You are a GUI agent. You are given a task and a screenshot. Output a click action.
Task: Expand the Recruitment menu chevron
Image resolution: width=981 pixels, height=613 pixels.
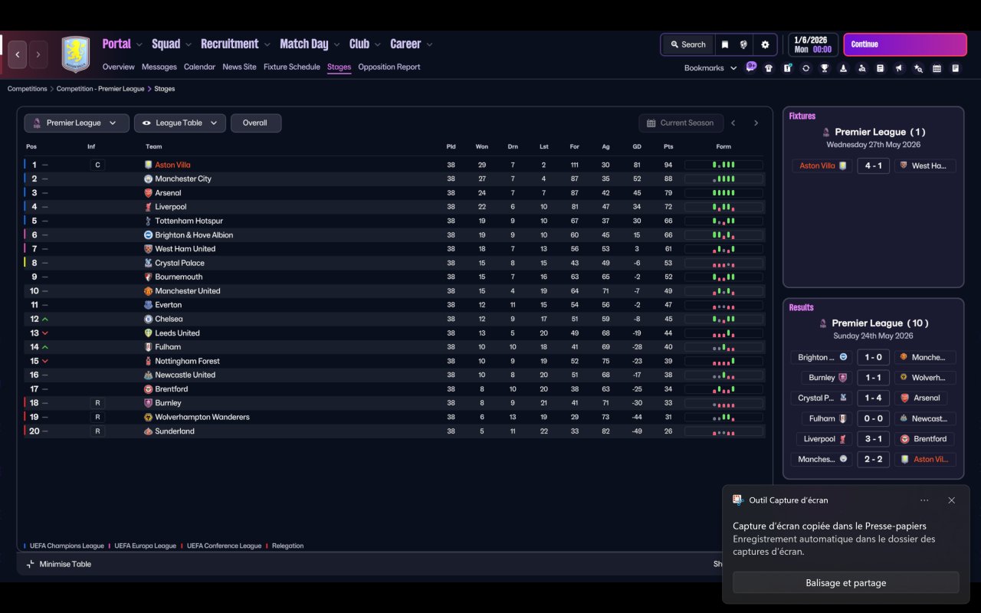(x=267, y=44)
